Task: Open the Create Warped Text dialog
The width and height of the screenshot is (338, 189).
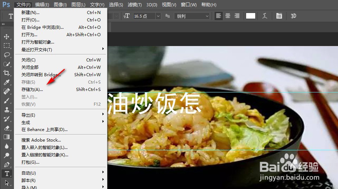Action: 265,16
